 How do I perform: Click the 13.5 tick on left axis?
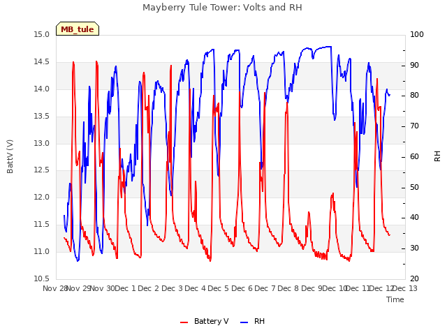41,117
